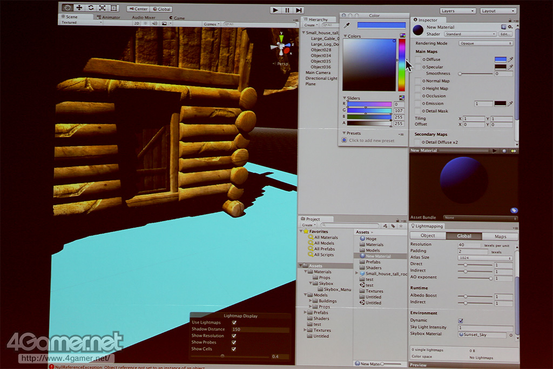Toggle scene lighting sun icon
The width and height of the screenshot is (553, 369).
(x=145, y=24)
